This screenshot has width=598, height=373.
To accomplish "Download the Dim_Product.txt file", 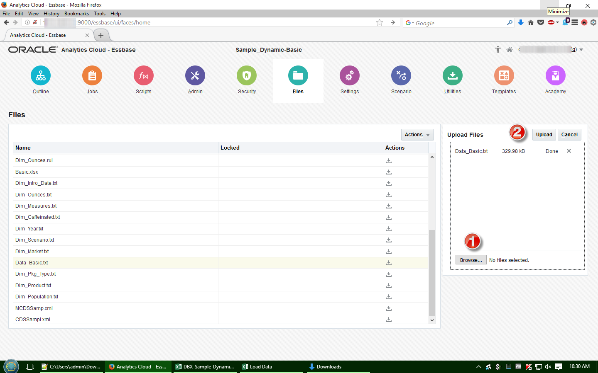I will coord(389,286).
